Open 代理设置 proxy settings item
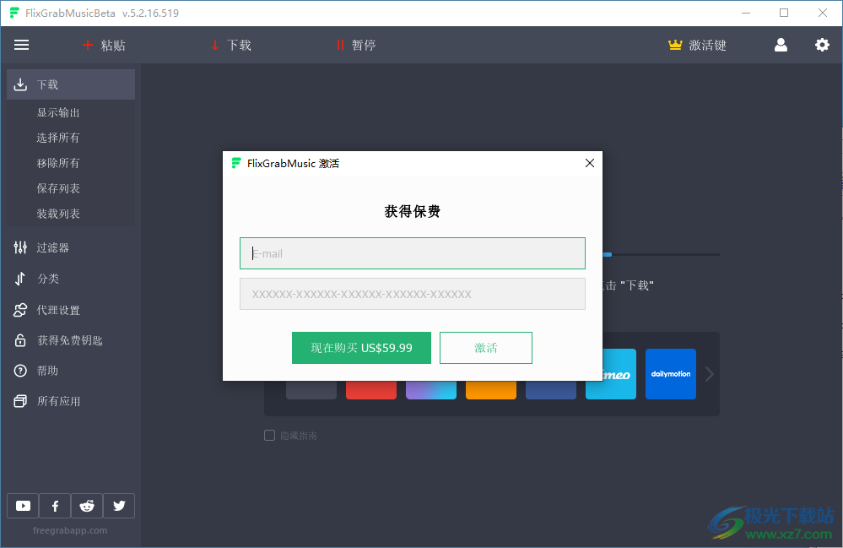 click(x=47, y=310)
